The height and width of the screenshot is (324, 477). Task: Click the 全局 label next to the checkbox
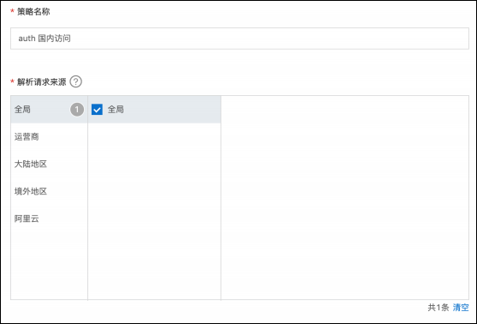click(116, 110)
